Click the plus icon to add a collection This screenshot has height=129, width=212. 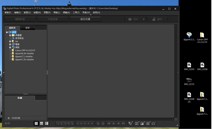[9, 118]
